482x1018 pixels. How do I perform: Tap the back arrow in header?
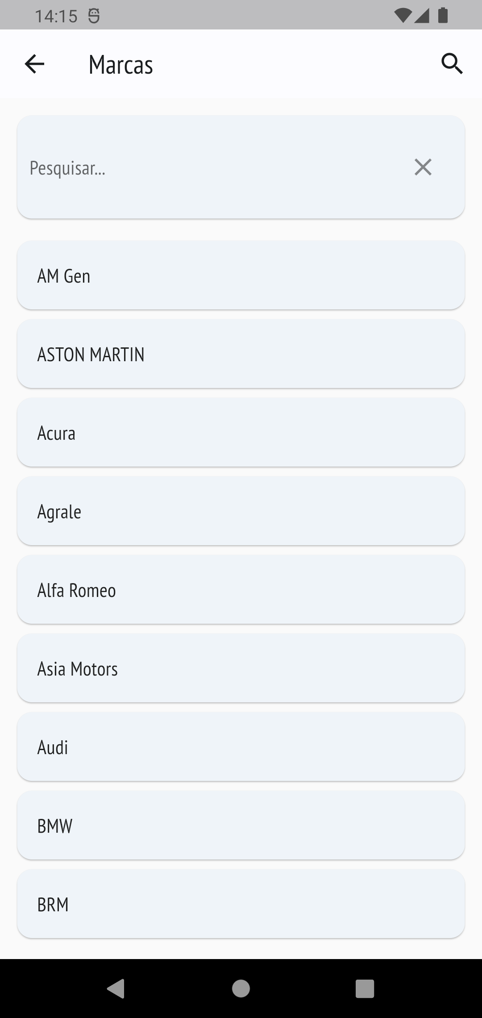[x=34, y=64]
